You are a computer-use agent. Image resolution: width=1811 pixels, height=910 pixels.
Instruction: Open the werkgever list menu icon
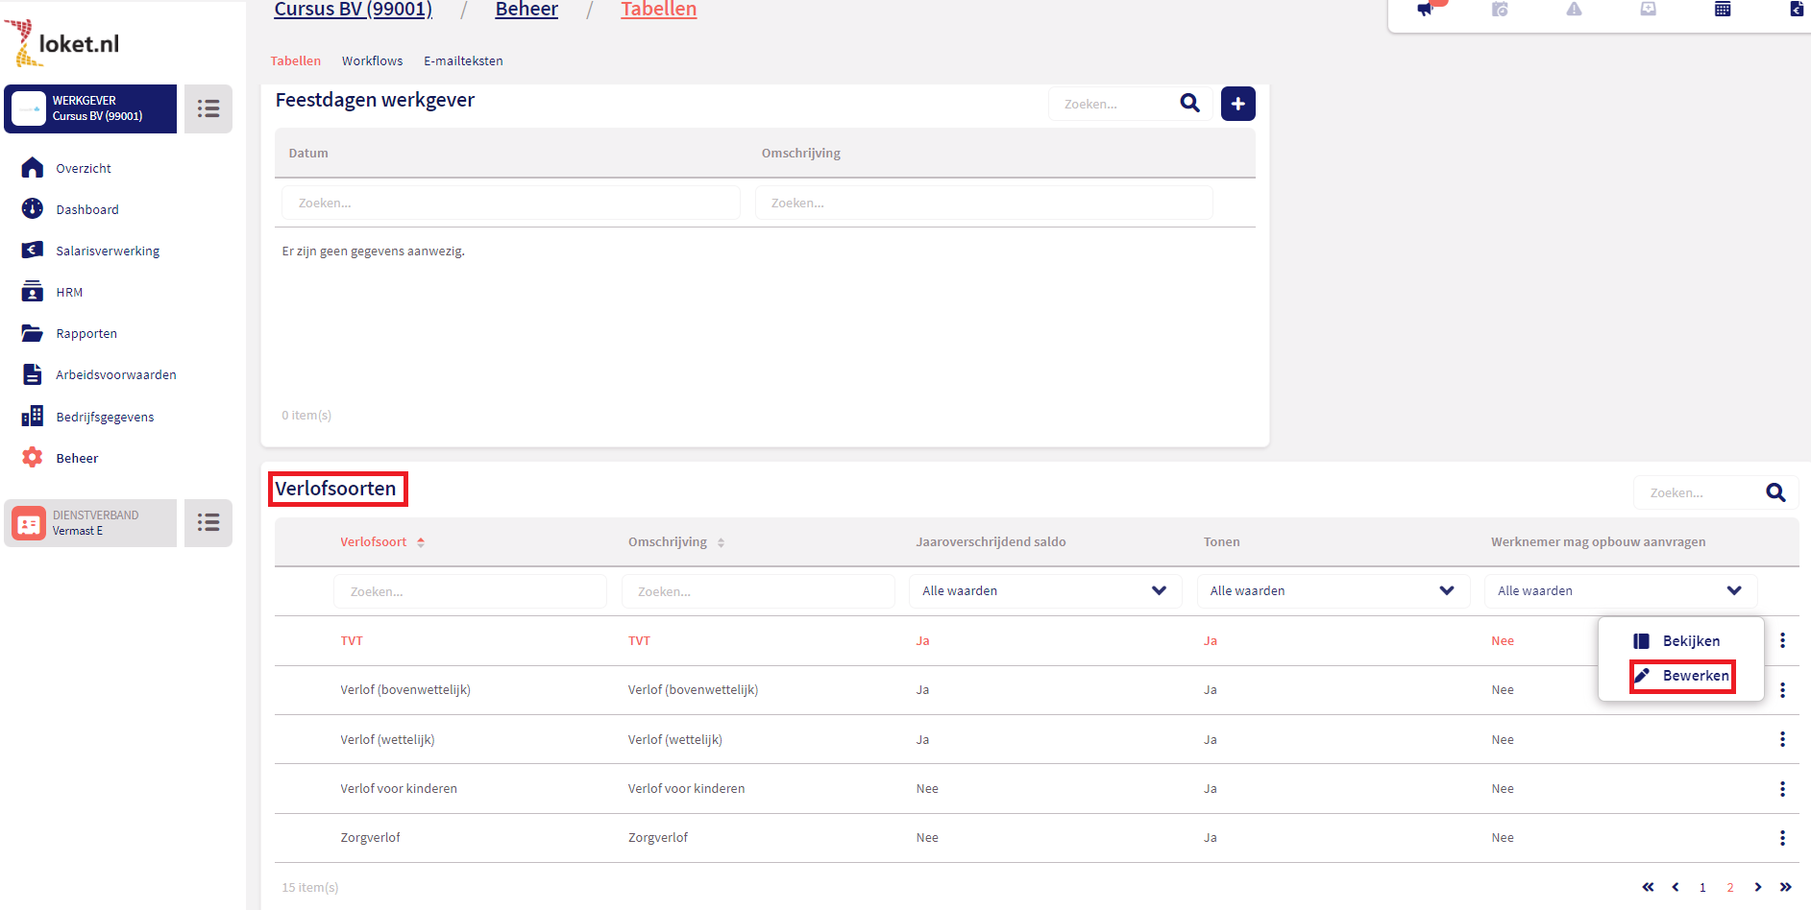pyautogui.click(x=208, y=108)
